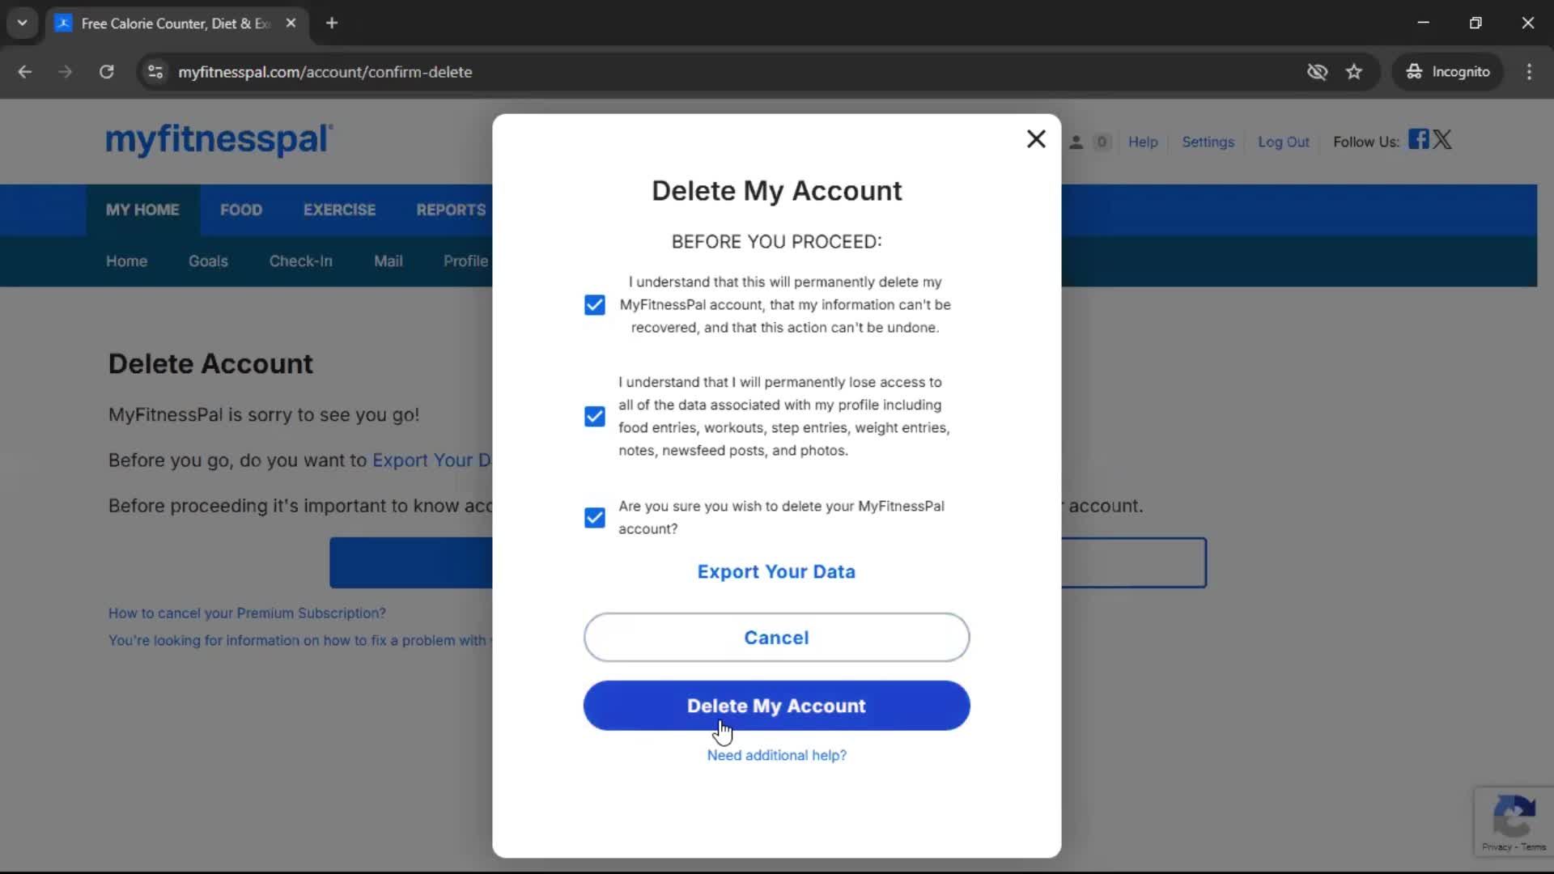Open Need additional help link
This screenshot has width=1554, height=874.
(x=776, y=755)
